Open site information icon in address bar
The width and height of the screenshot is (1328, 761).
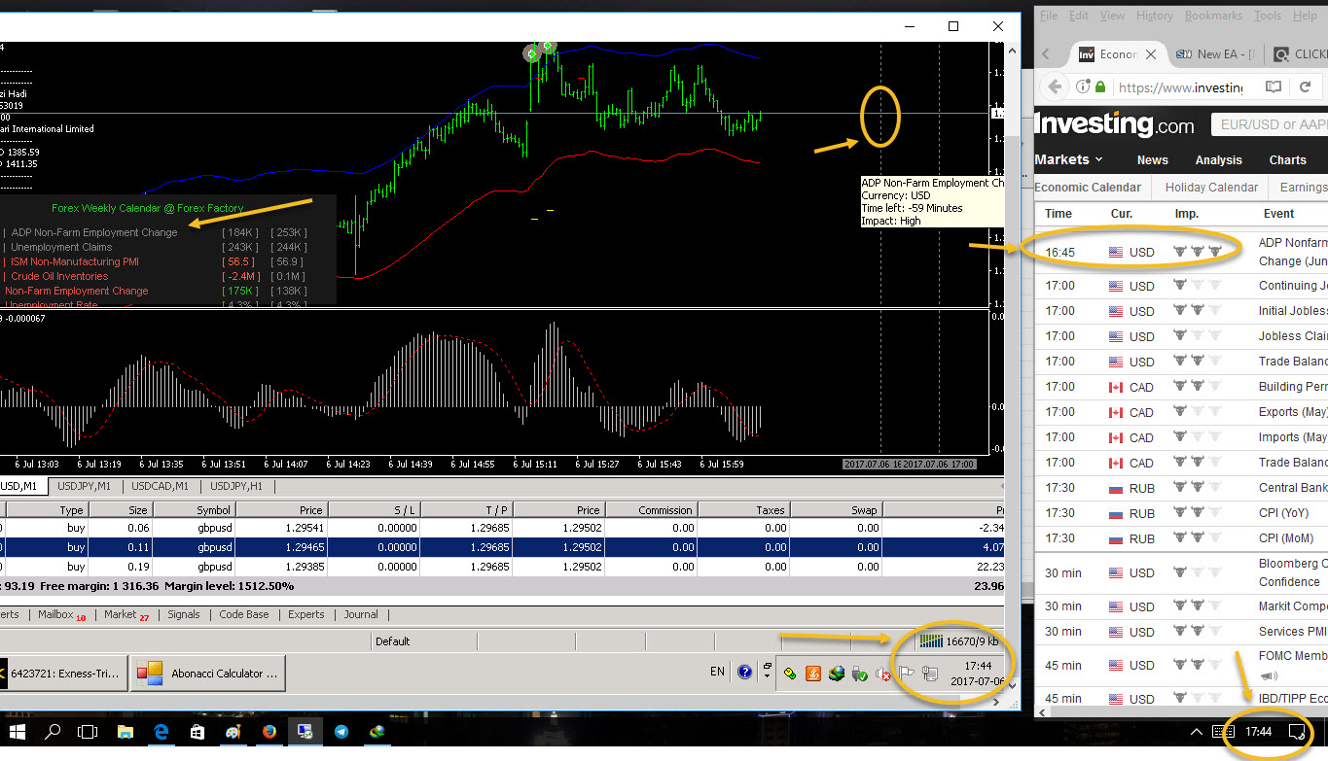click(x=1082, y=86)
